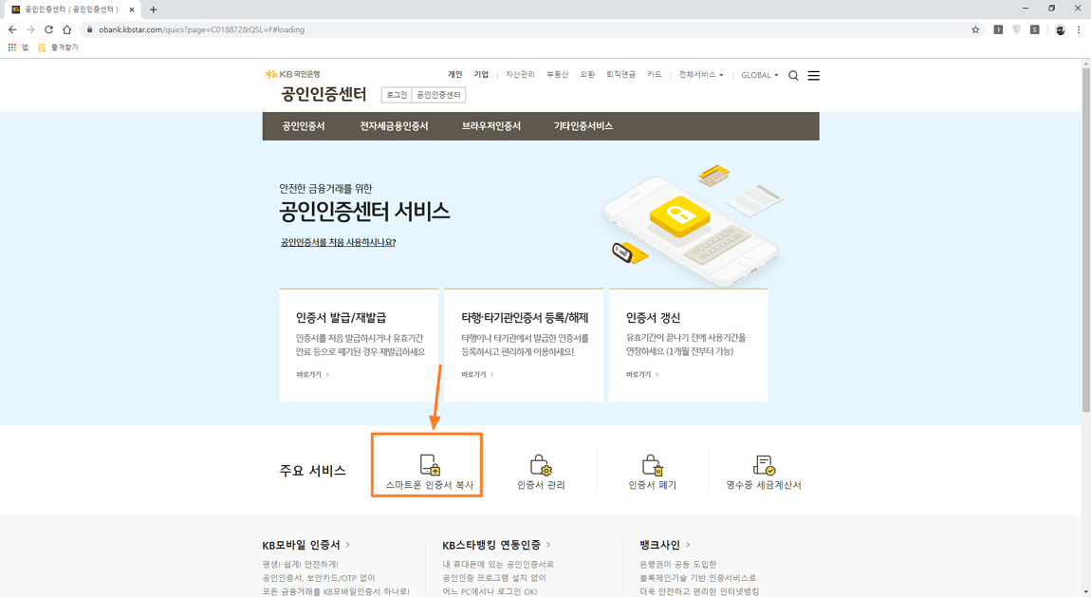
Task: Open the hamburger menu in header
Action: 813,75
